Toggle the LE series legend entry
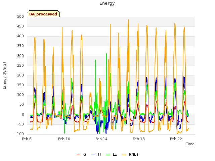 pos(112,154)
